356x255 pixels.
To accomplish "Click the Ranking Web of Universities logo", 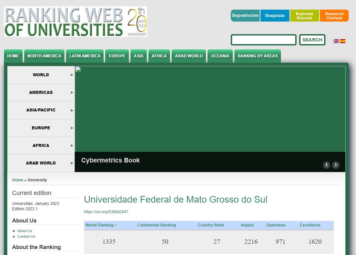I will click(x=75, y=22).
